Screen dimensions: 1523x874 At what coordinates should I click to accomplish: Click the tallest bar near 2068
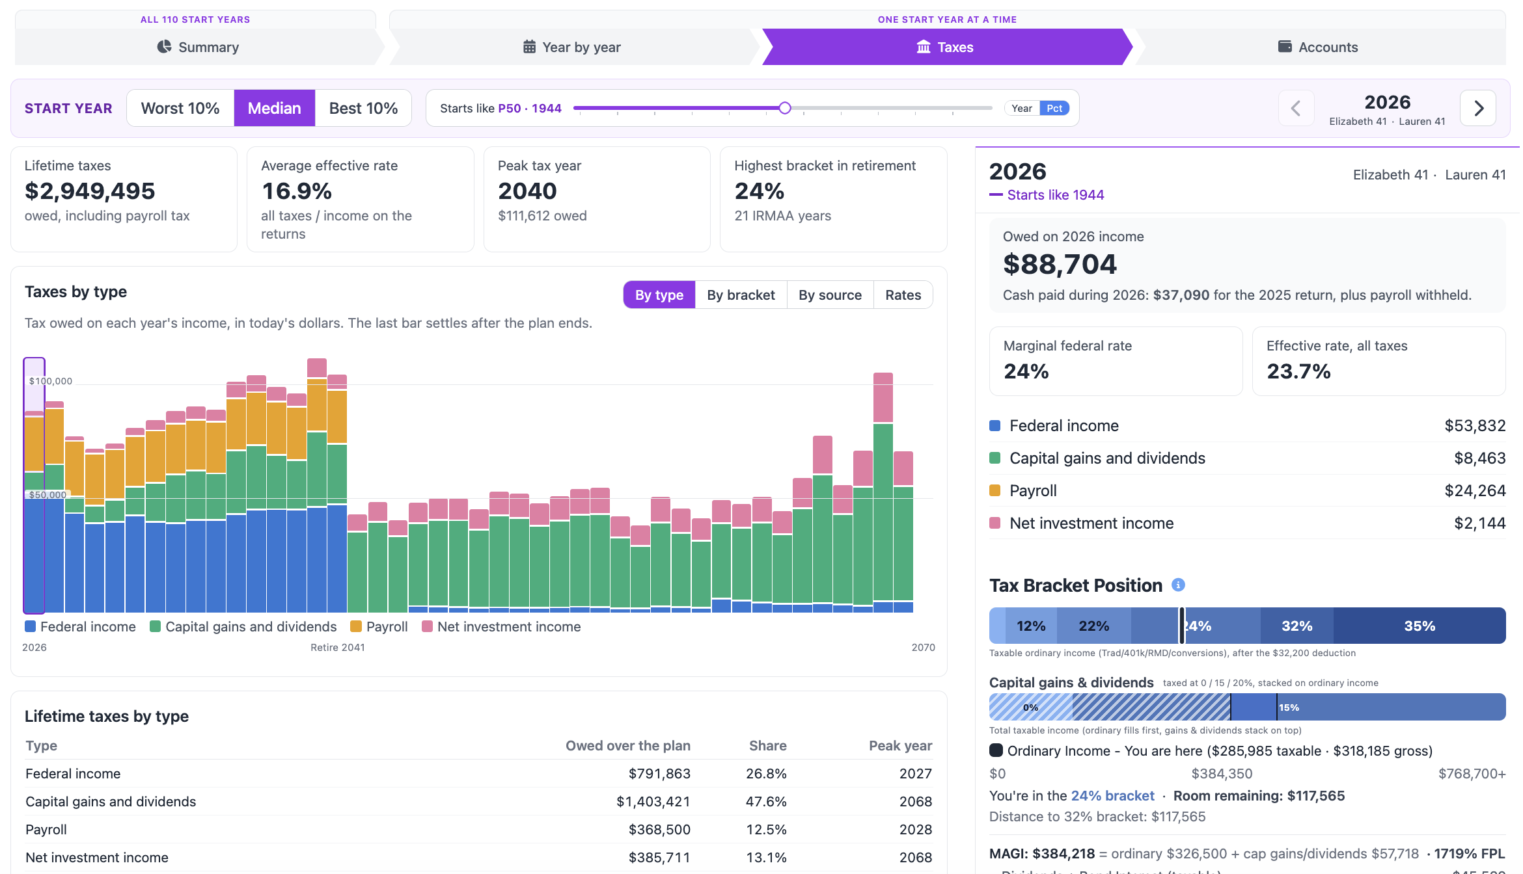tap(883, 492)
